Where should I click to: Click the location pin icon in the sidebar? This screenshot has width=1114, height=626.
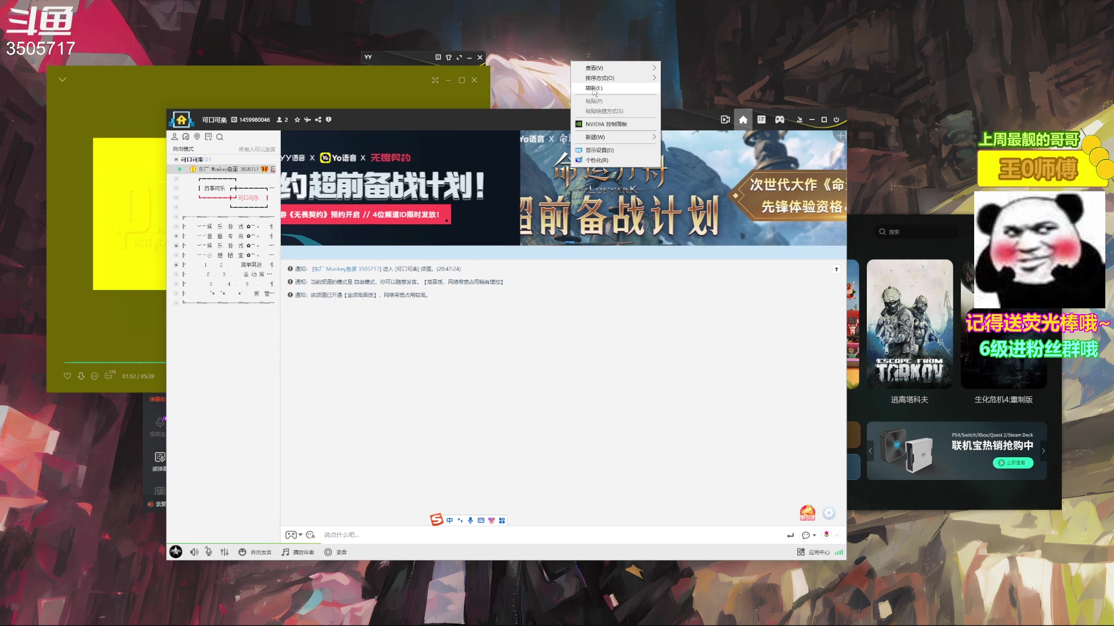197,137
